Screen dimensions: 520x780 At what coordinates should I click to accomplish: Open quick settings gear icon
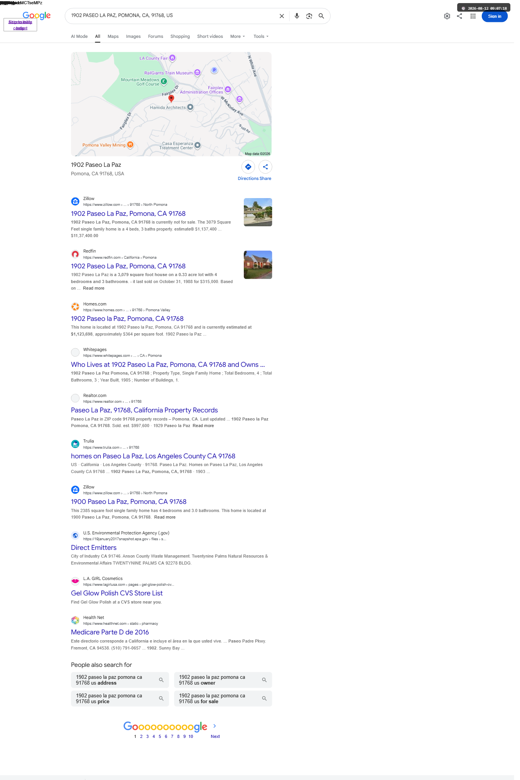tap(447, 16)
